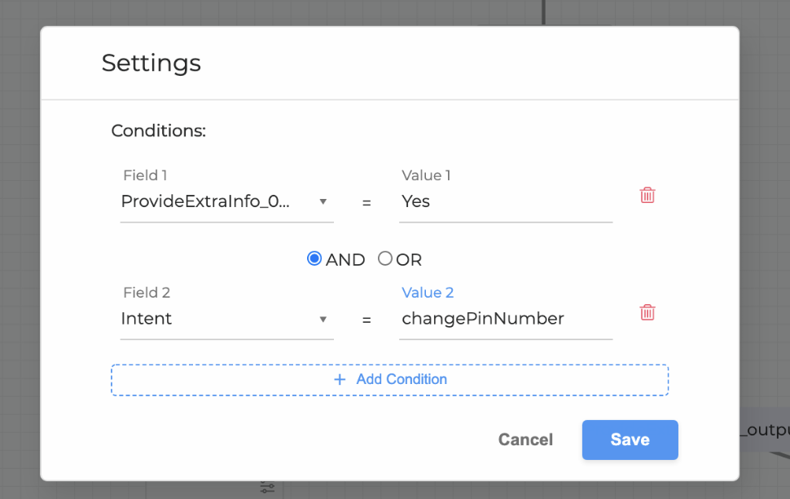
Task: Focus the Value 1 field containing Yes
Action: coord(506,201)
